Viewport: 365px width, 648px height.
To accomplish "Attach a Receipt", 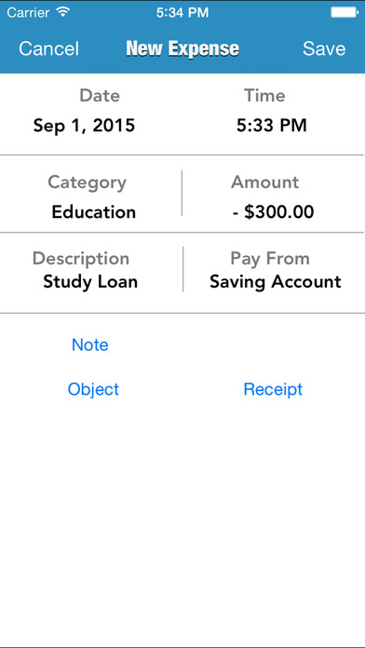I will [x=273, y=389].
